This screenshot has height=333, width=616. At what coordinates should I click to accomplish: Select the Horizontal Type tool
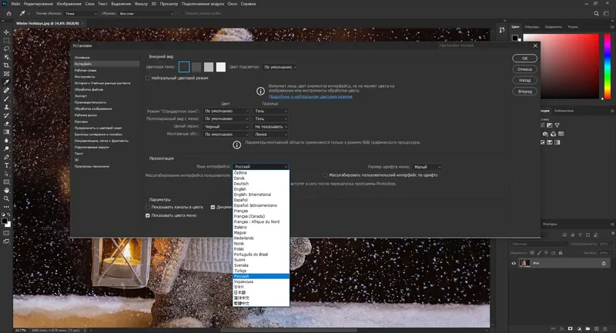(x=6, y=165)
